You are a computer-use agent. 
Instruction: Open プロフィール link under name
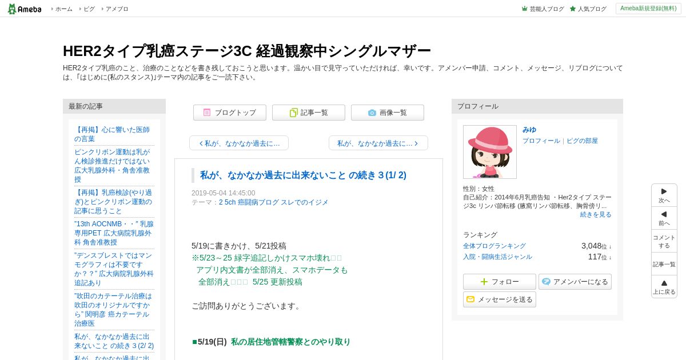[541, 141]
